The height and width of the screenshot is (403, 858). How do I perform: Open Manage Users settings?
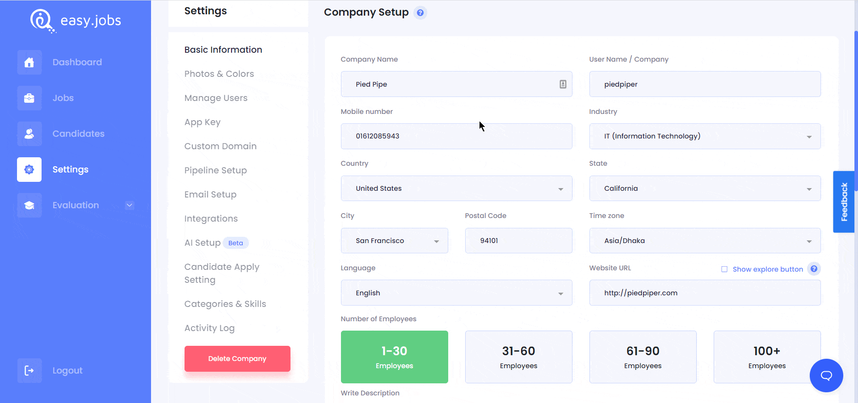click(216, 98)
